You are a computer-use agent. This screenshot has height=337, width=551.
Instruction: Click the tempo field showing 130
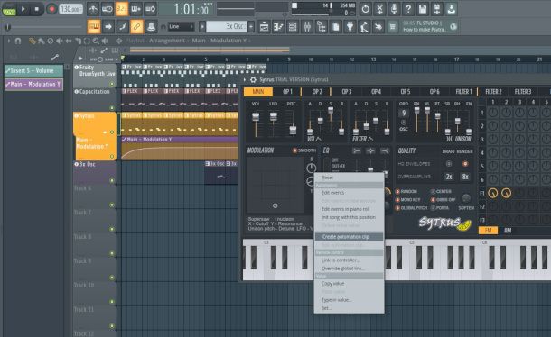(70, 9)
